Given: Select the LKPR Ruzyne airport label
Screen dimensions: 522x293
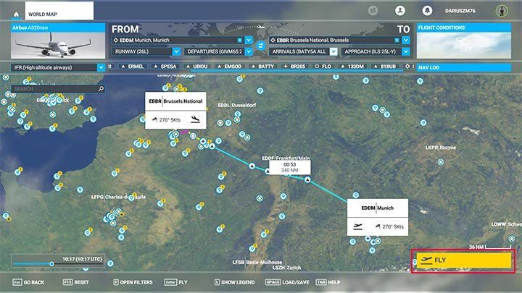Looking at the screenshot, I should pos(440,148).
